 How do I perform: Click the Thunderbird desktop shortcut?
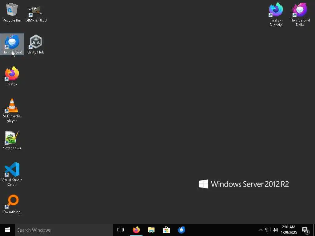coord(12,44)
